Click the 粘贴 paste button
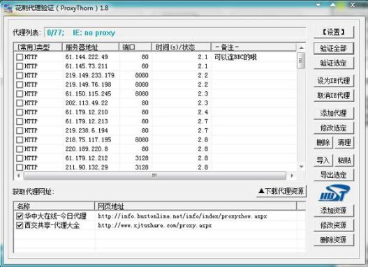The width and height of the screenshot is (368, 267). (x=344, y=160)
